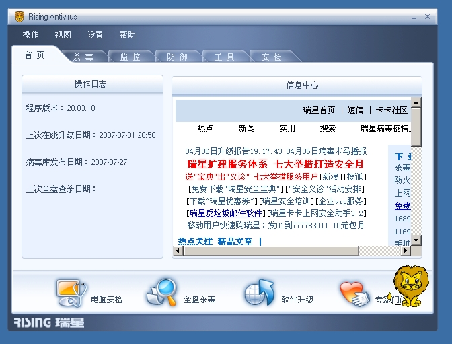Open the underlined 免费 sidebar link
This screenshot has width=452, height=344.
click(x=402, y=206)
